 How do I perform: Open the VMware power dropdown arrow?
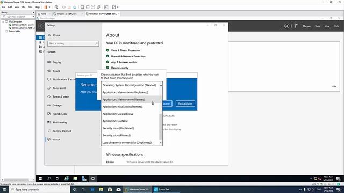(x=49, y=7)
